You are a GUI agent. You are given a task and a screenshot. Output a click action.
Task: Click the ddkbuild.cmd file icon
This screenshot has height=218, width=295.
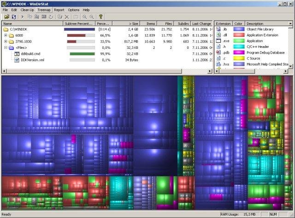click(17, 54)
